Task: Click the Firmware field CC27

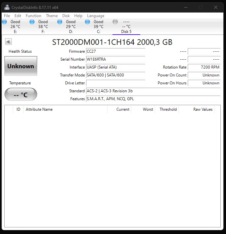Action: (115, 51)
